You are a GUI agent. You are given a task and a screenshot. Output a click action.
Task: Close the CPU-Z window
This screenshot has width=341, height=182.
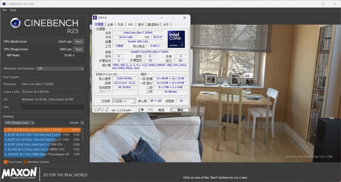pyautogui.click(x=185, y=17)
